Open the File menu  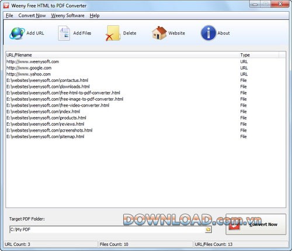[9, 16]
